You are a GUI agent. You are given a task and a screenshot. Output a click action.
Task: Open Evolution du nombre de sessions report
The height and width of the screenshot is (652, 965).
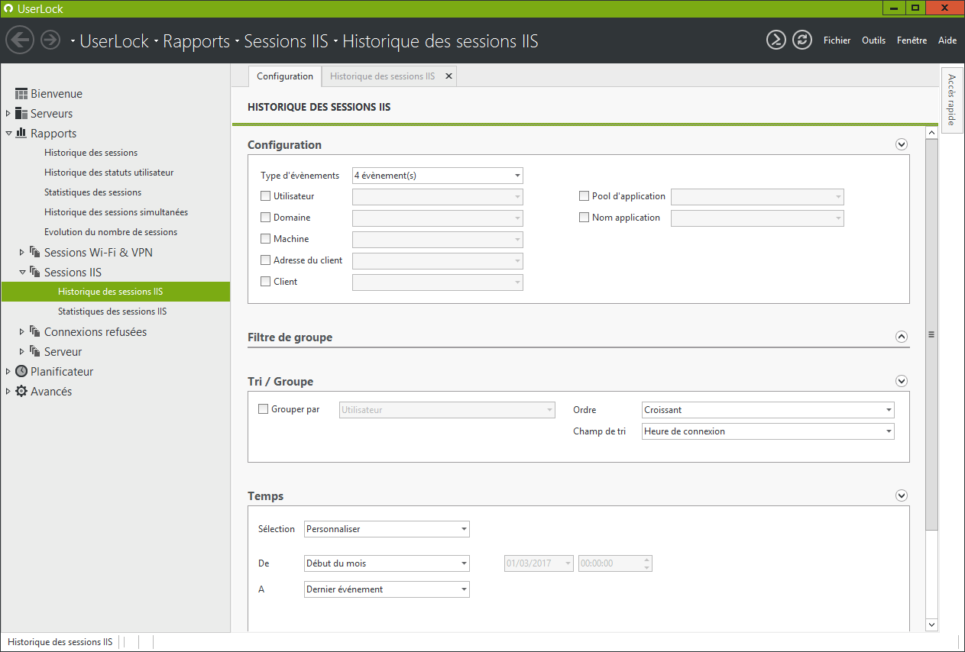[x=111, y=232]
